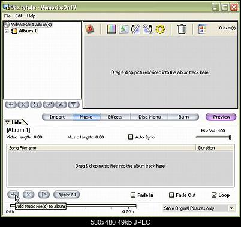
Task: Click the circular refresh album button
Action: click(x=36, y=105)
